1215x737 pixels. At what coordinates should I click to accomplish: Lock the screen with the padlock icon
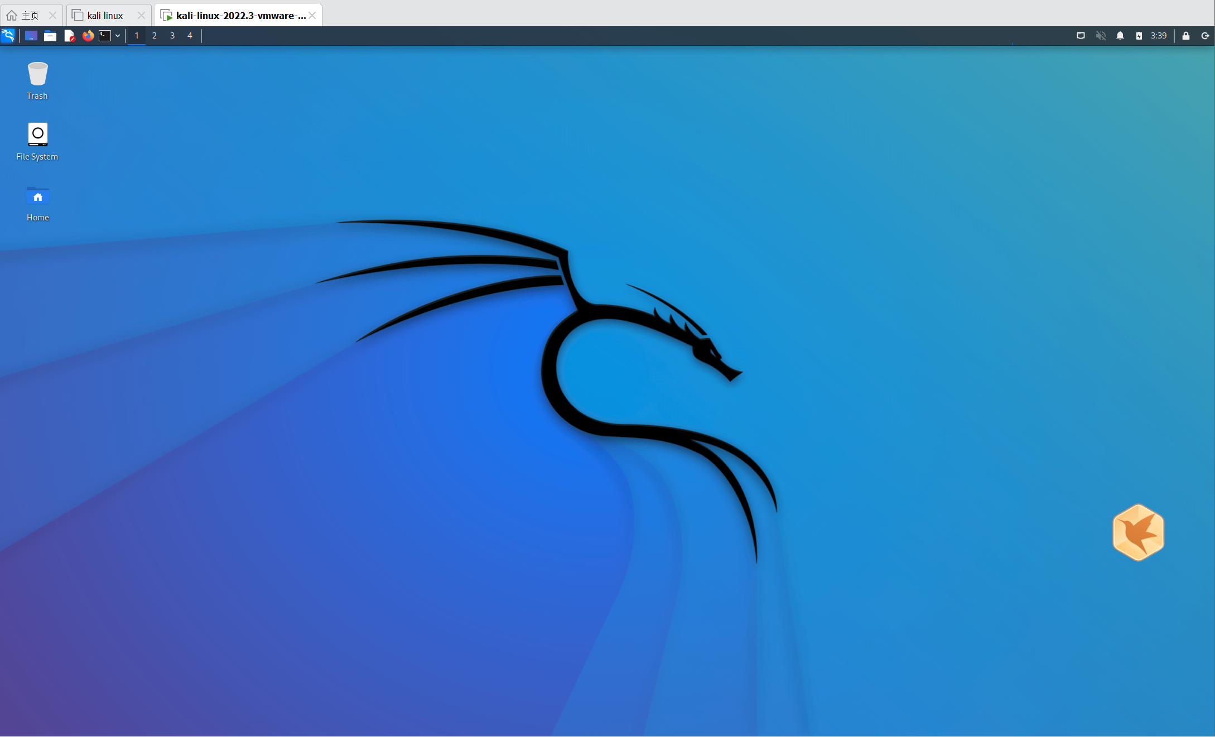pos(1186,36)
